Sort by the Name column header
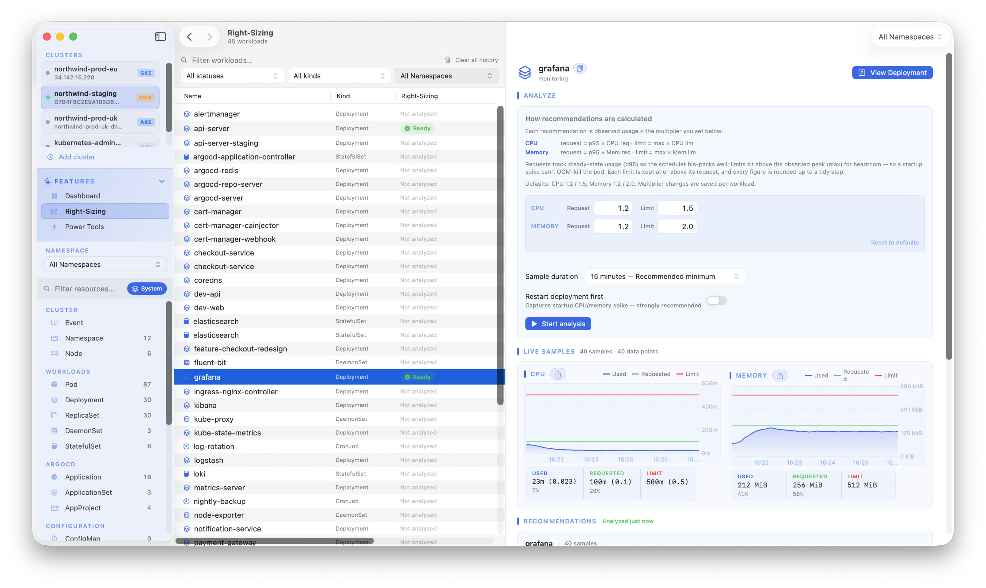The image size is (986, 588). point(192,96)
